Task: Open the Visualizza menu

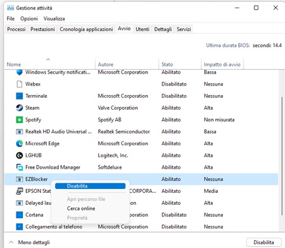Action: pos(54,18)
